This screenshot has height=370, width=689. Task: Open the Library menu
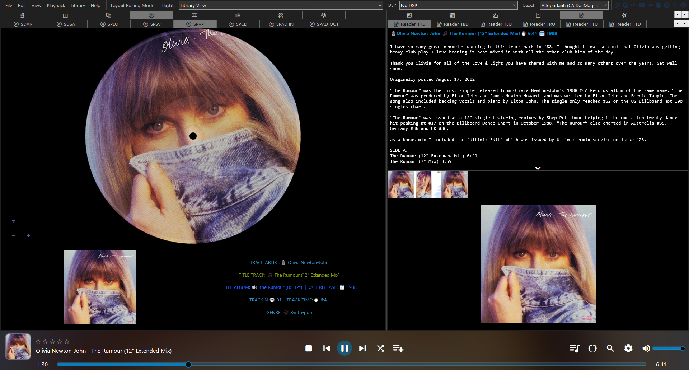tap(78, 5)
